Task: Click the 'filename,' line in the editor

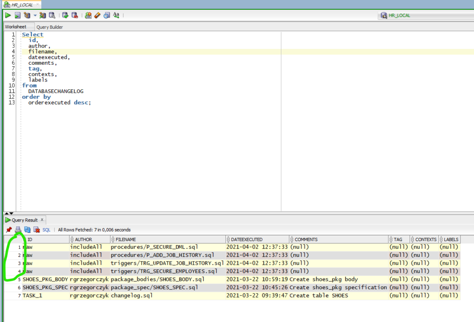Action: click(x=43, y=52)
